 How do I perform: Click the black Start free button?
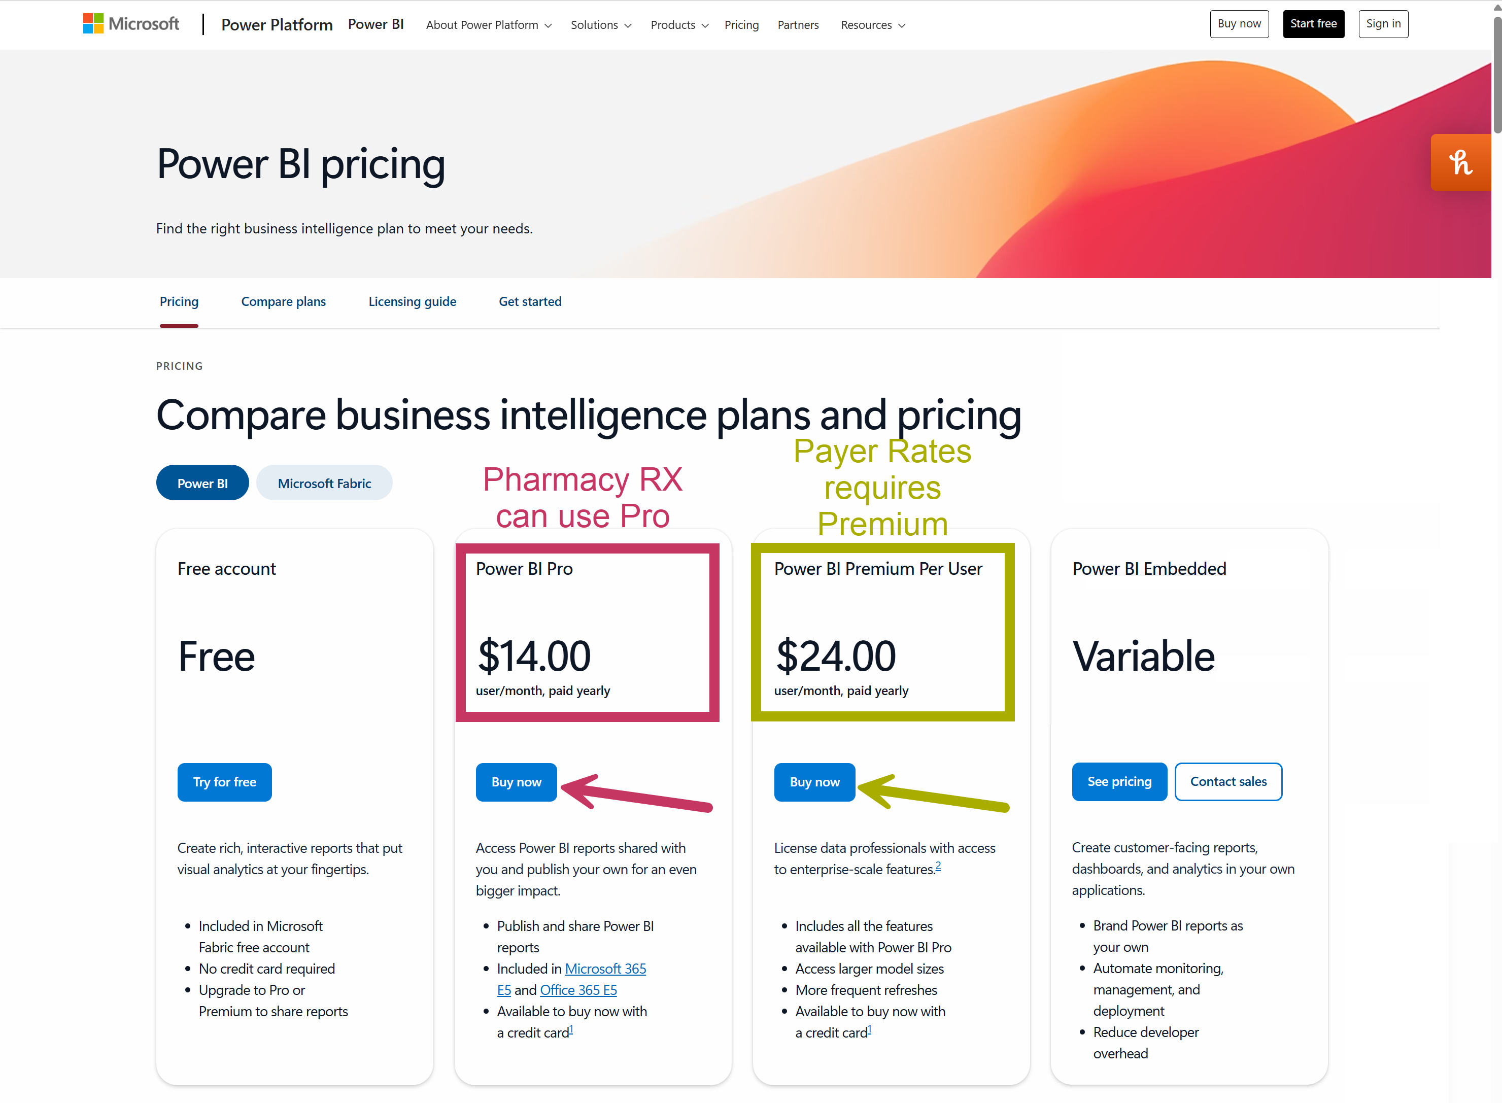tap(1313, 24)
